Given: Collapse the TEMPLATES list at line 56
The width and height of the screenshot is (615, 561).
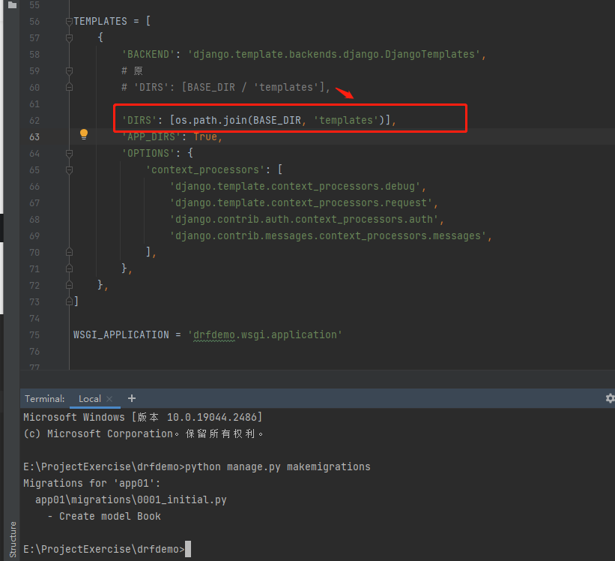Looking at the screenshot, I should pos(68,21).
